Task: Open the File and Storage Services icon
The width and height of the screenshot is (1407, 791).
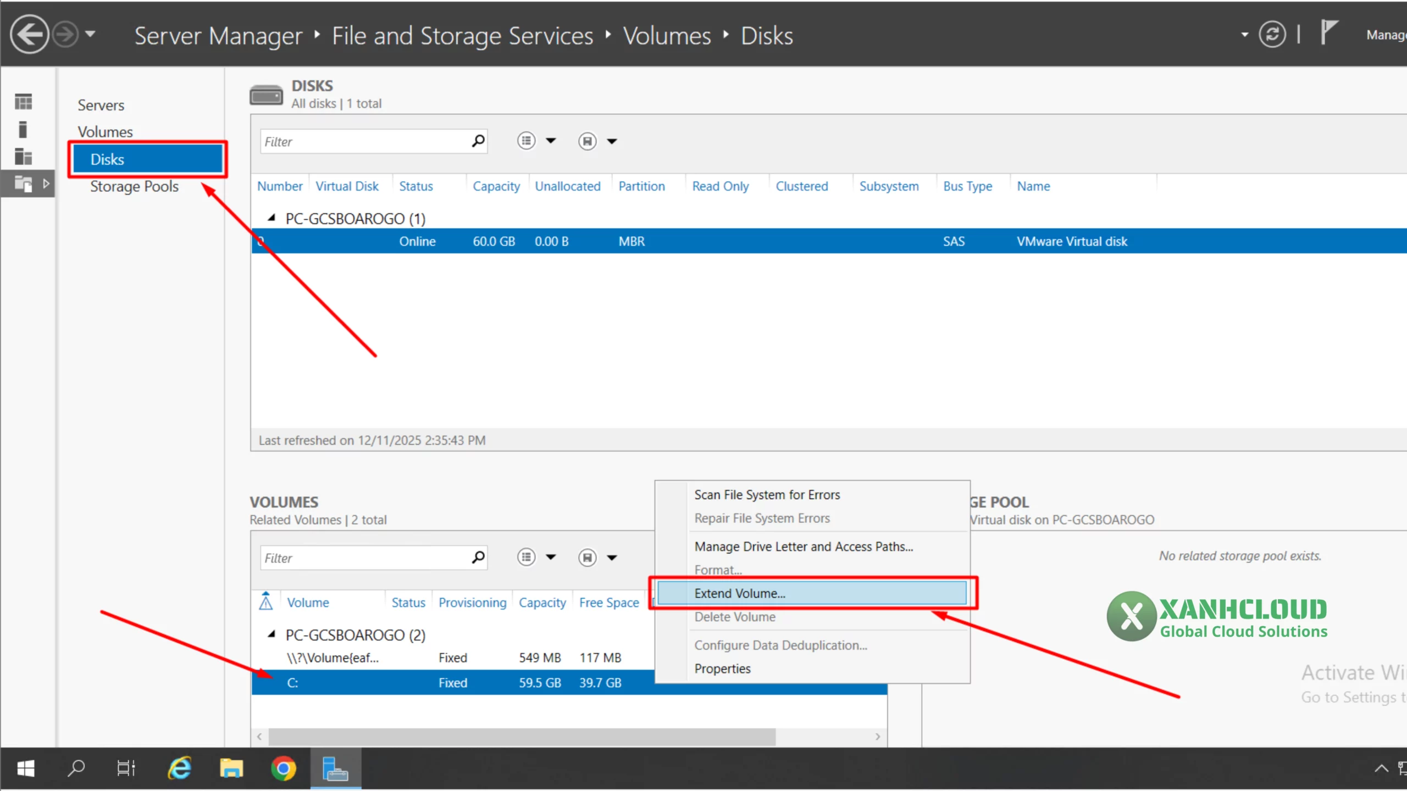Action: [x=23, y=183]
